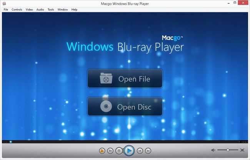Open the Audio menu

(40, 10)
